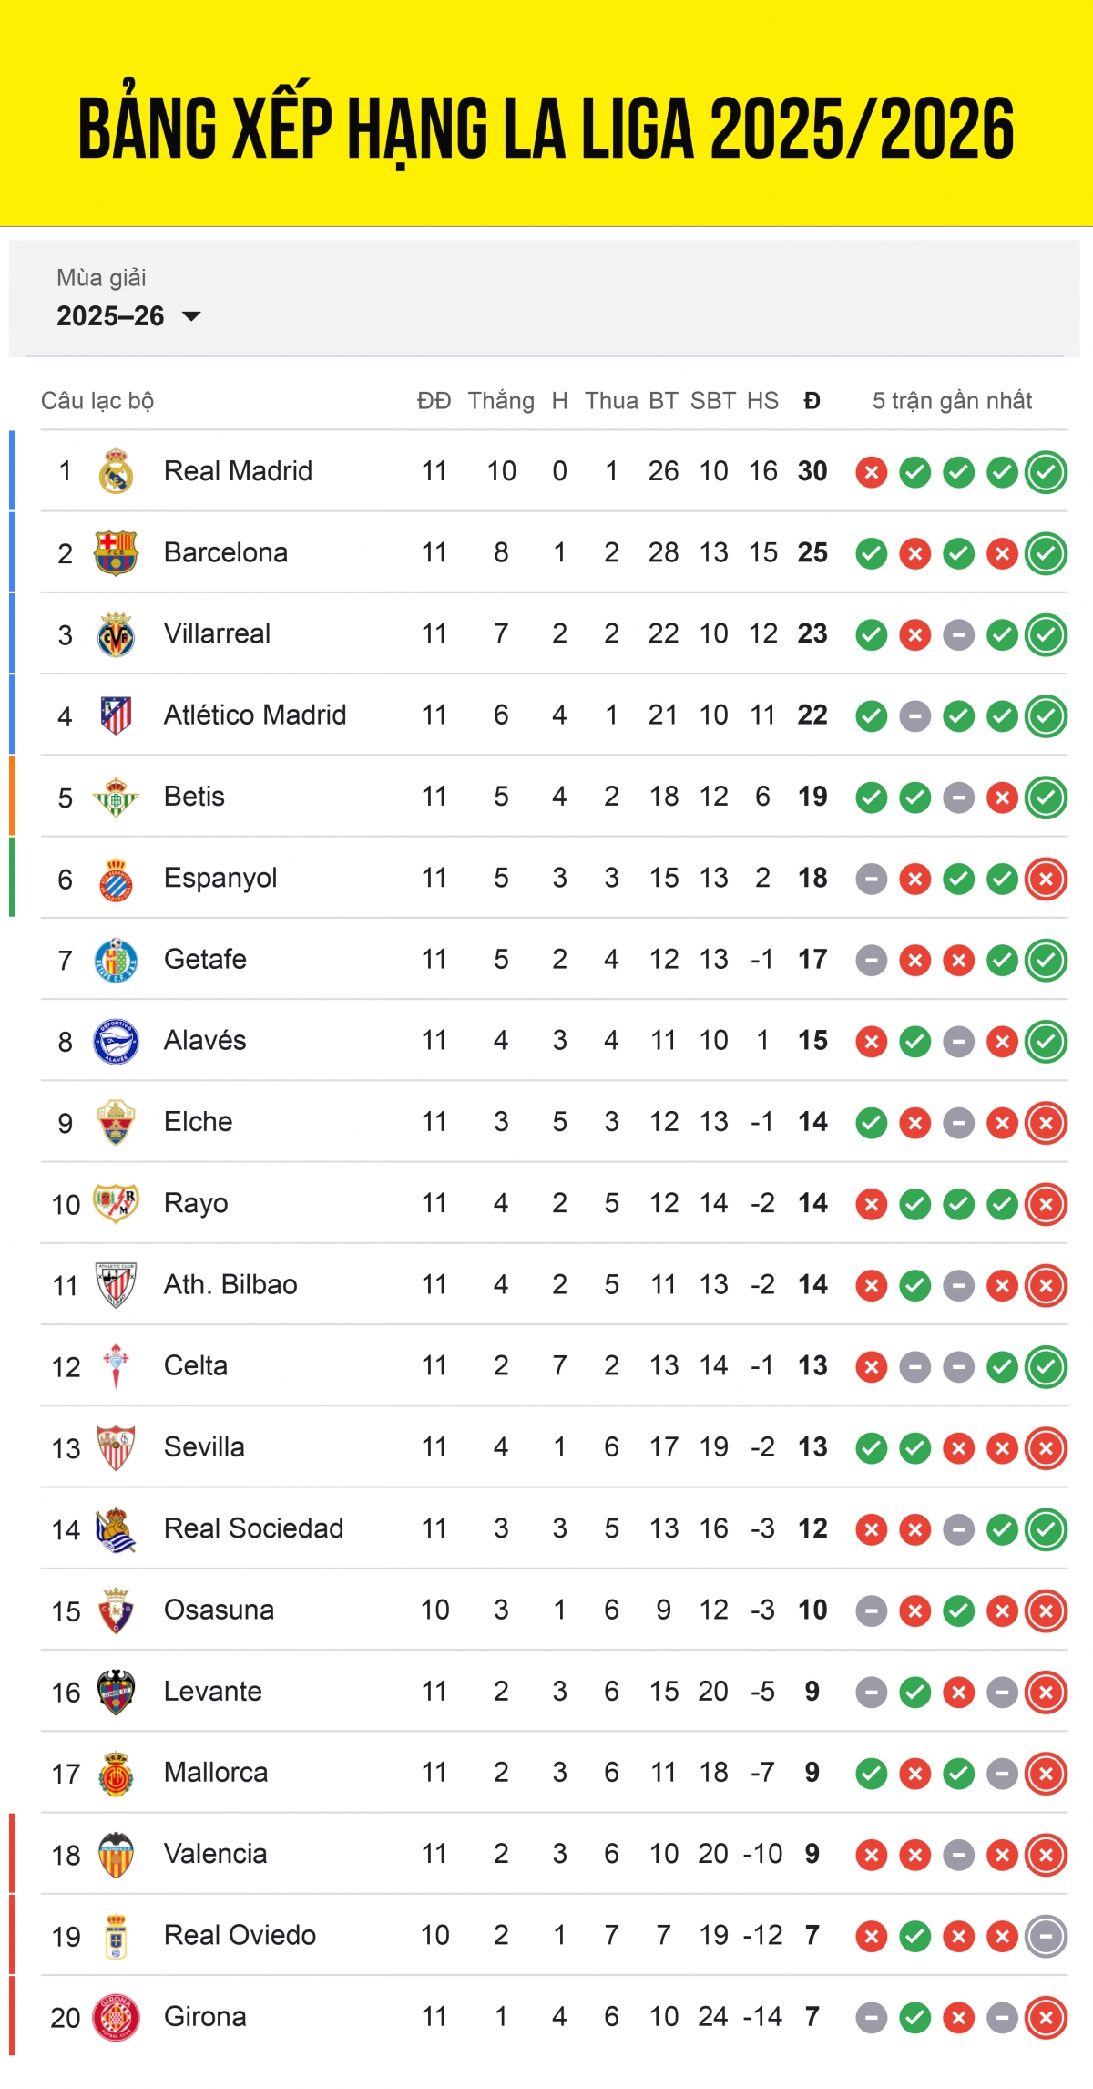Click the Girona team crest
This screenshot has width=1093, height=2089.
[x=116, y=2016]
